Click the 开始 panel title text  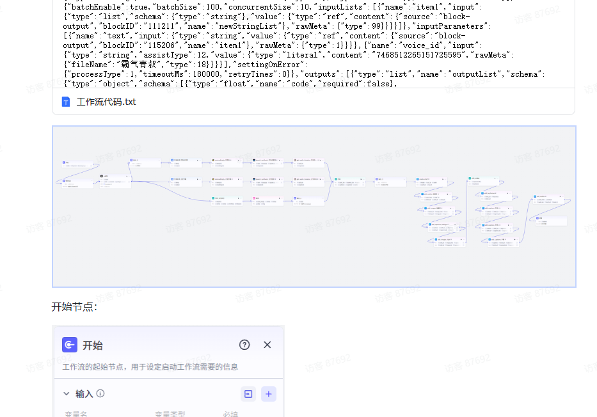(93, 345)
